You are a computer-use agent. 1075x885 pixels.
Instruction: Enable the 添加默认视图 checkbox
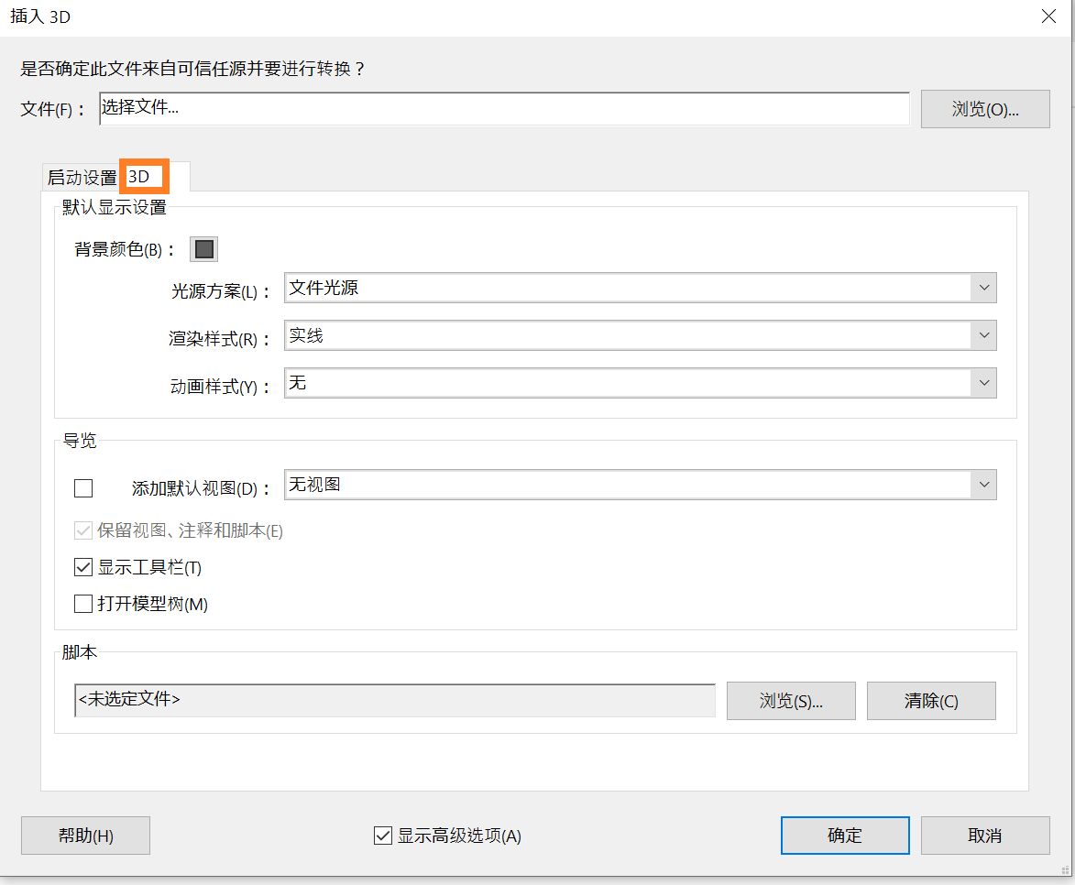pos(82,487)
